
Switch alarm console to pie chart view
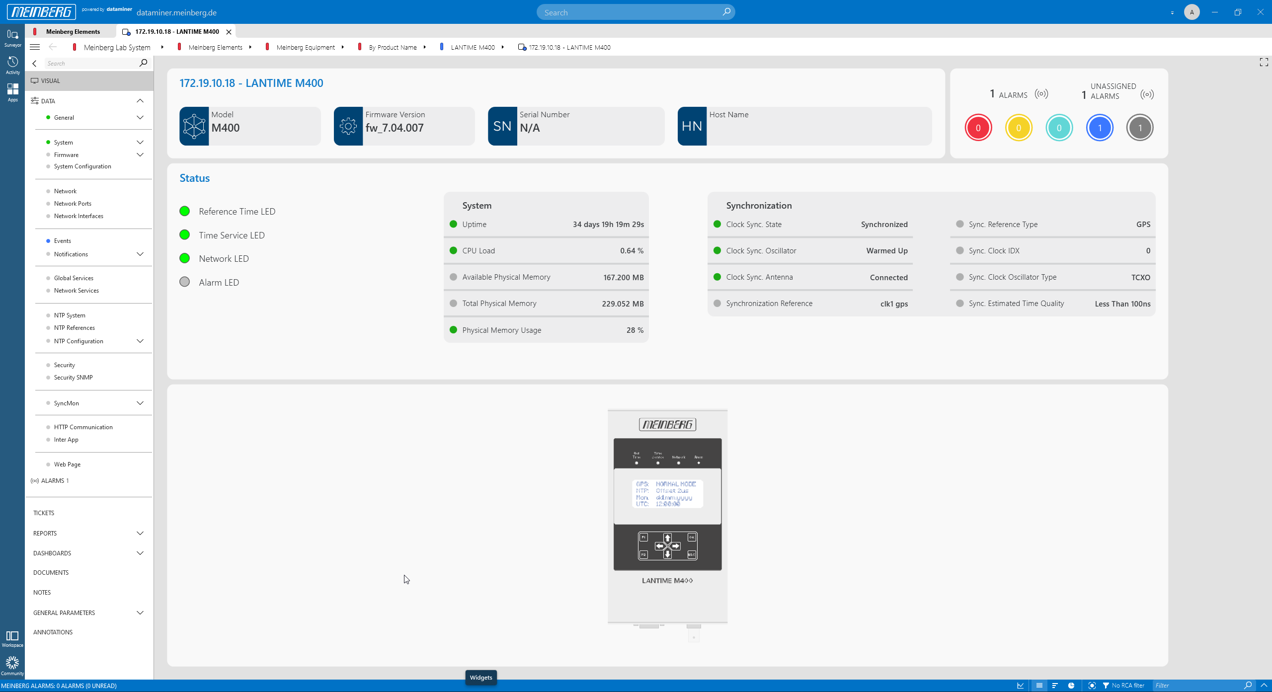[x=1071, y=686]
